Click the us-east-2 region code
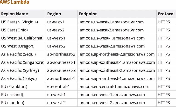176x107 pixels. click(x=56, y=30)
